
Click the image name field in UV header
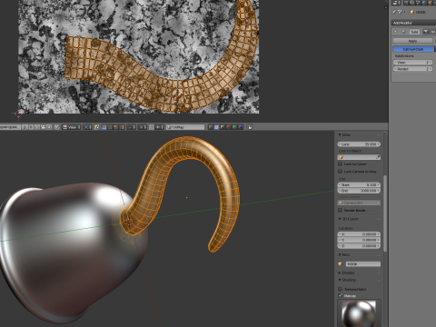10,127
